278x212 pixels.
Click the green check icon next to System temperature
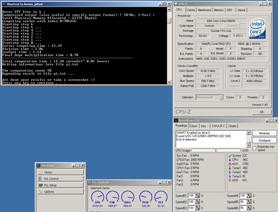(x=230, y=156)
